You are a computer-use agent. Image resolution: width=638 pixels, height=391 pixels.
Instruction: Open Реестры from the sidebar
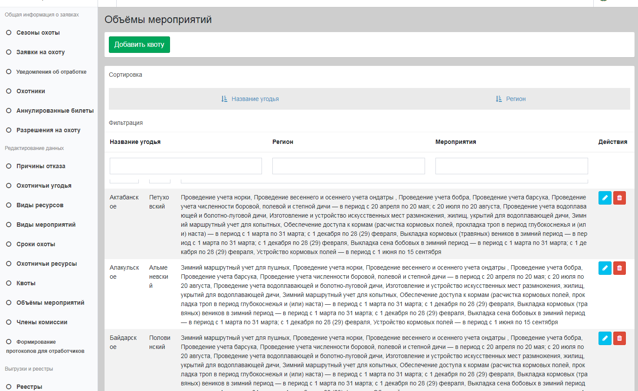[x=29, y=387]
